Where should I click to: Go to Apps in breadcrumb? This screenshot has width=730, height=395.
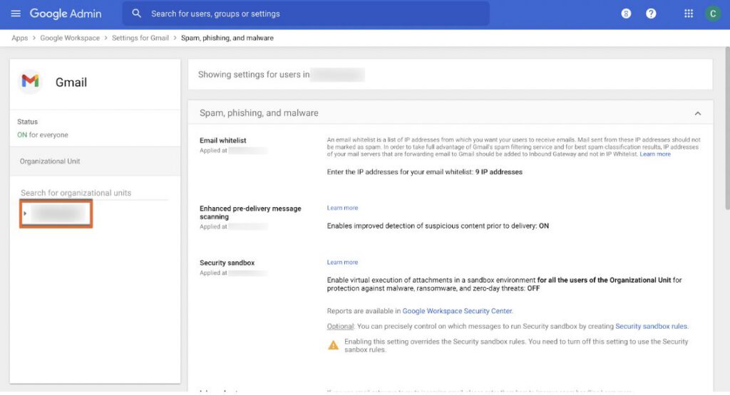coord(19,38)
